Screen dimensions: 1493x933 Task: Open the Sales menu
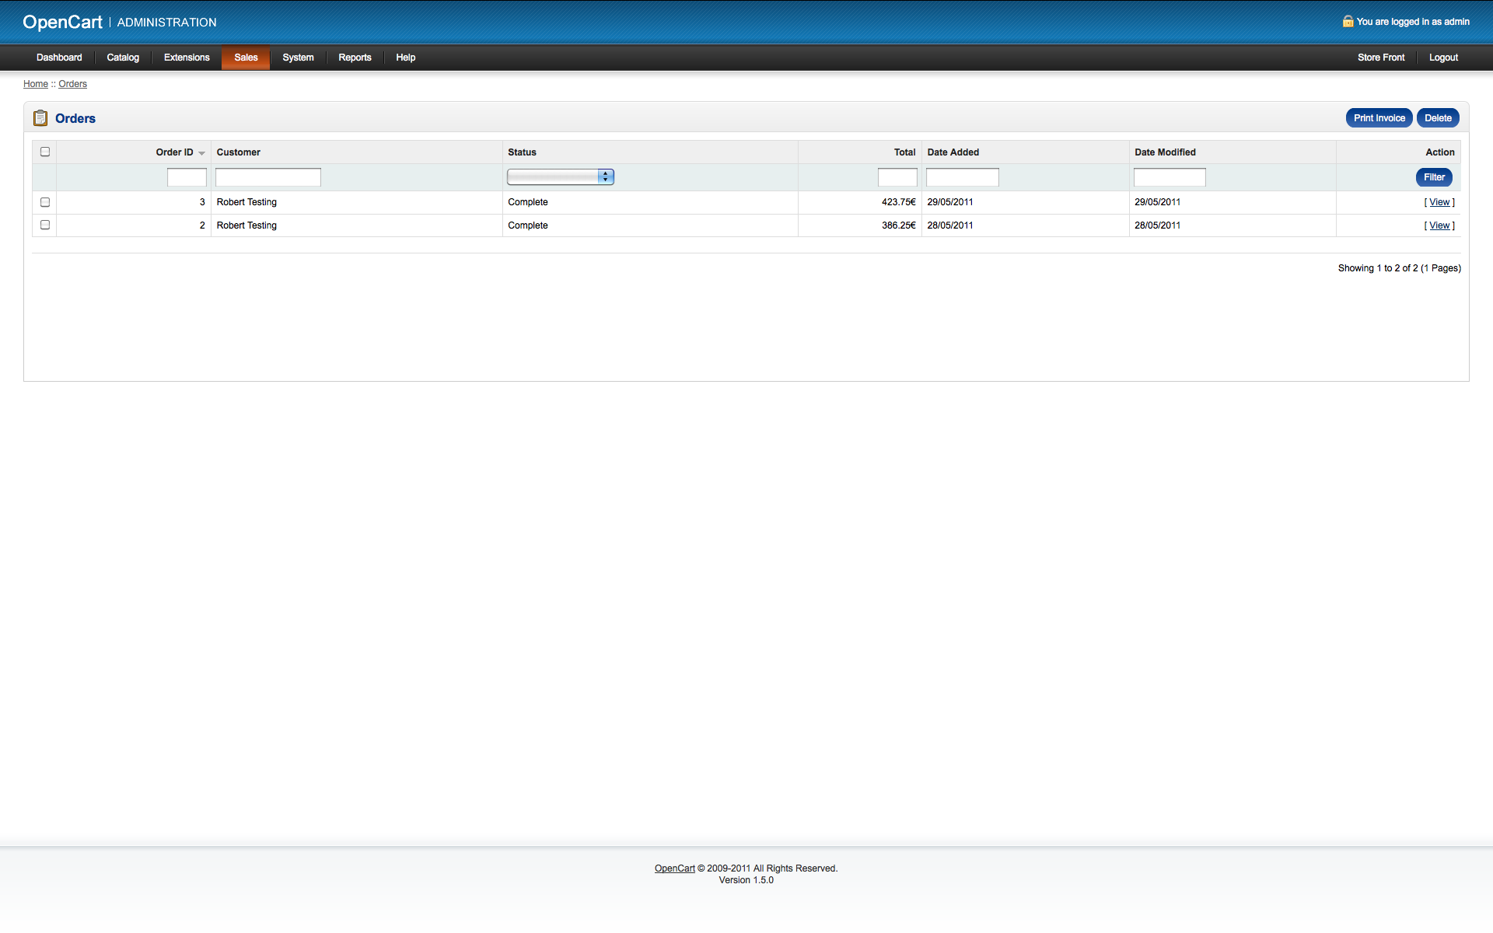pos(246,58)
